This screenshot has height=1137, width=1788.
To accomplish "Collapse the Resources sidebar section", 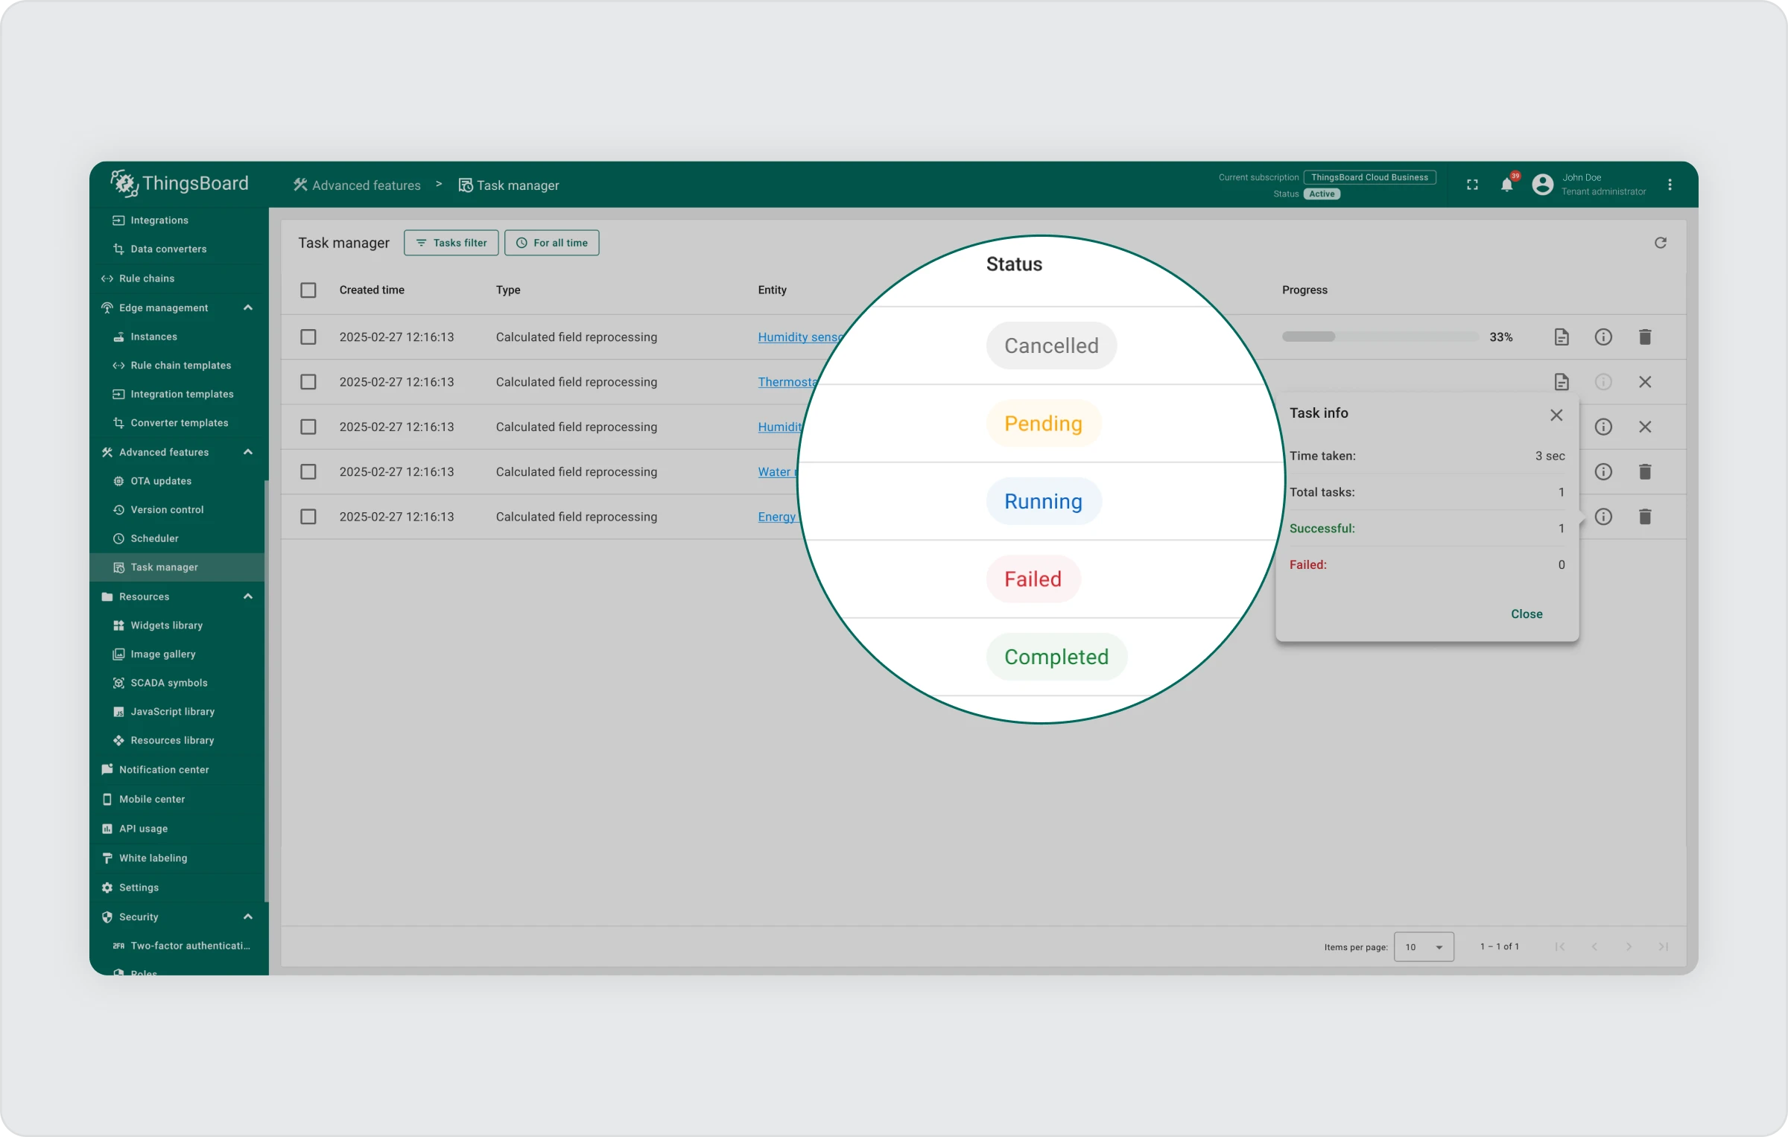I will coord(248,596).
